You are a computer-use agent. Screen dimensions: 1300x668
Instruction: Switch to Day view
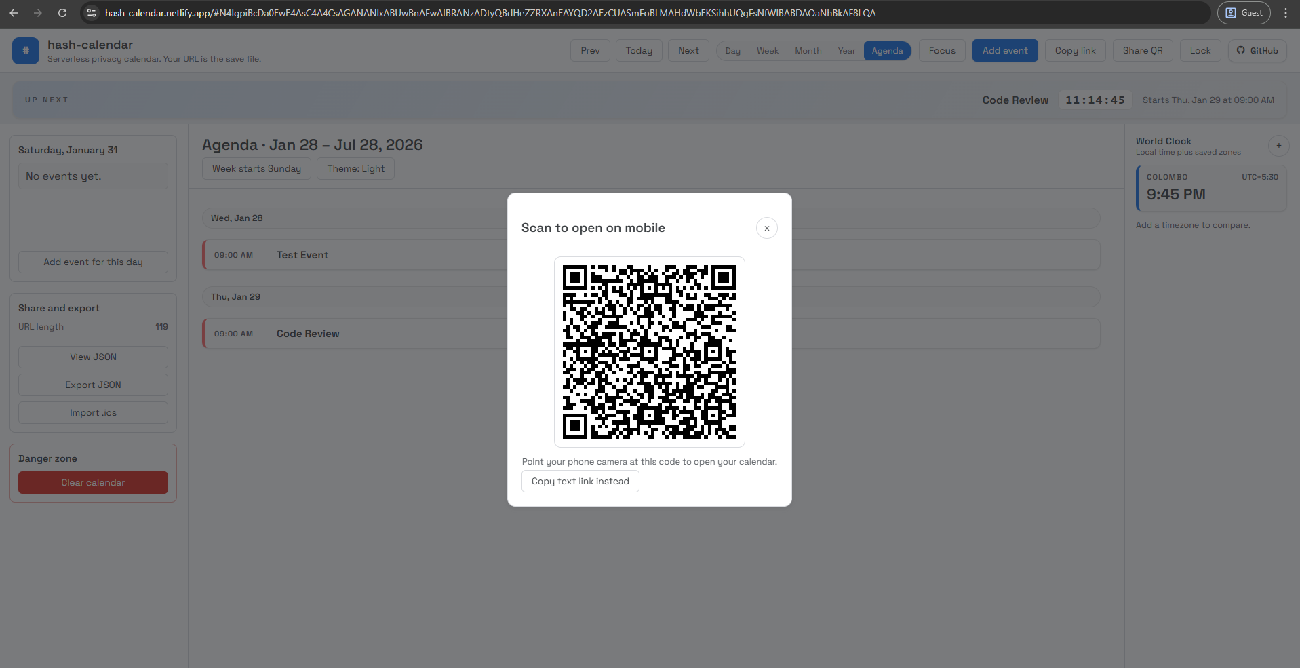[x=732, y=51]
